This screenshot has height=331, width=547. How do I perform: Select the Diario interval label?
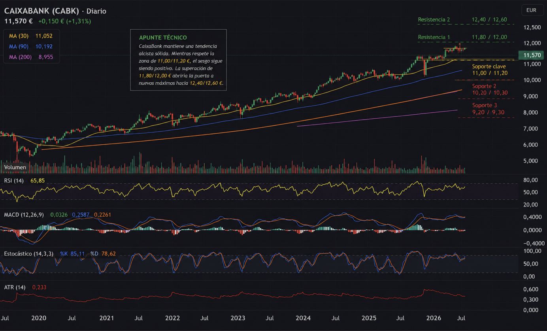96,11
